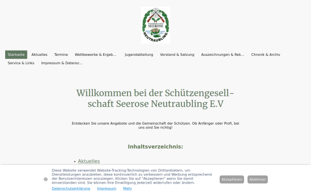Click the Inhaltsverzeichnis heading
The width and height of the screenshot is (311, 194).
(x=155, y=147)
